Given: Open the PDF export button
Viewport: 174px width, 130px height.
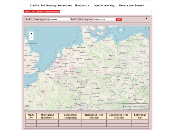Looking at the screenshot, I should (34, 11).
